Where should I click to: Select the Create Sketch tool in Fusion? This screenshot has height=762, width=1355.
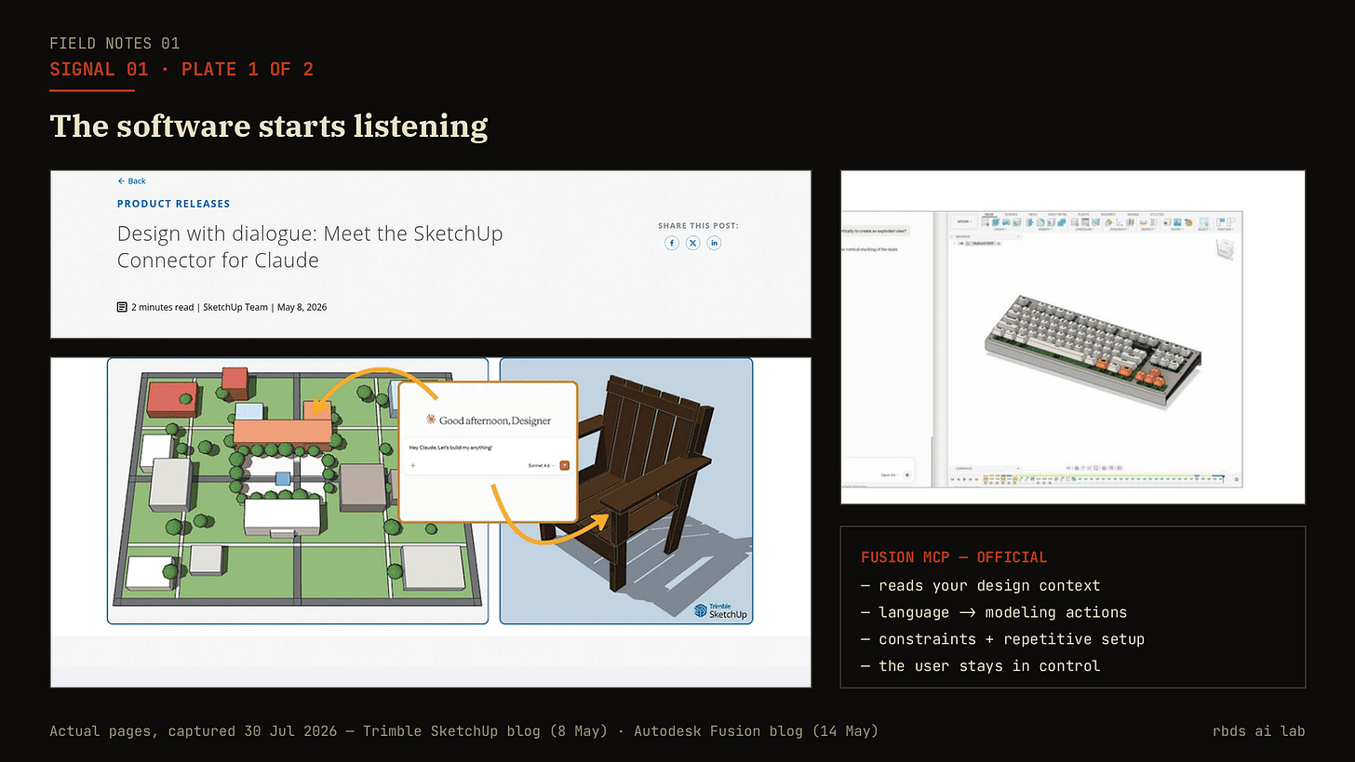[986, 223]
